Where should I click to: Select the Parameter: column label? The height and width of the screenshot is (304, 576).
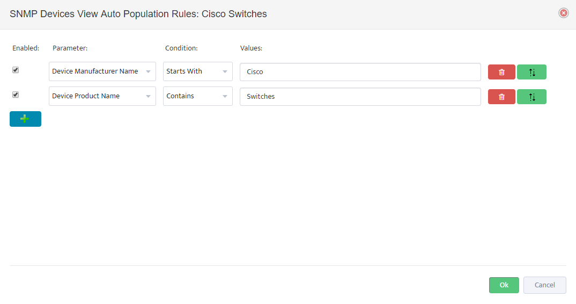pos(70,48)
